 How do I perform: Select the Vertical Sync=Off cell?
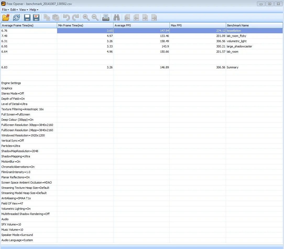coord(29,141)
